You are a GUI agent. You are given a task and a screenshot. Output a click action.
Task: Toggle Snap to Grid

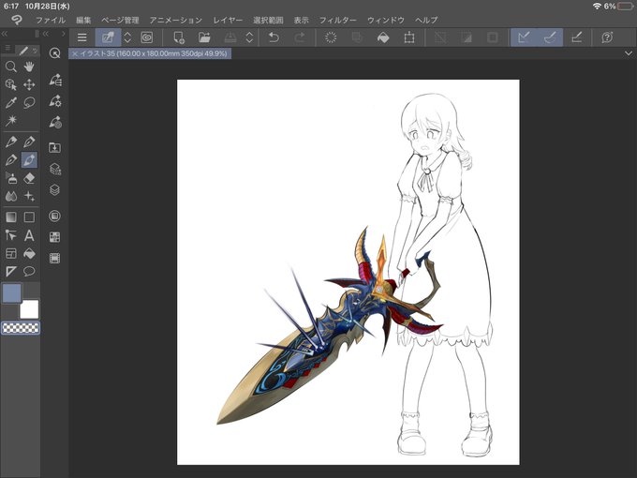(576, 37)
